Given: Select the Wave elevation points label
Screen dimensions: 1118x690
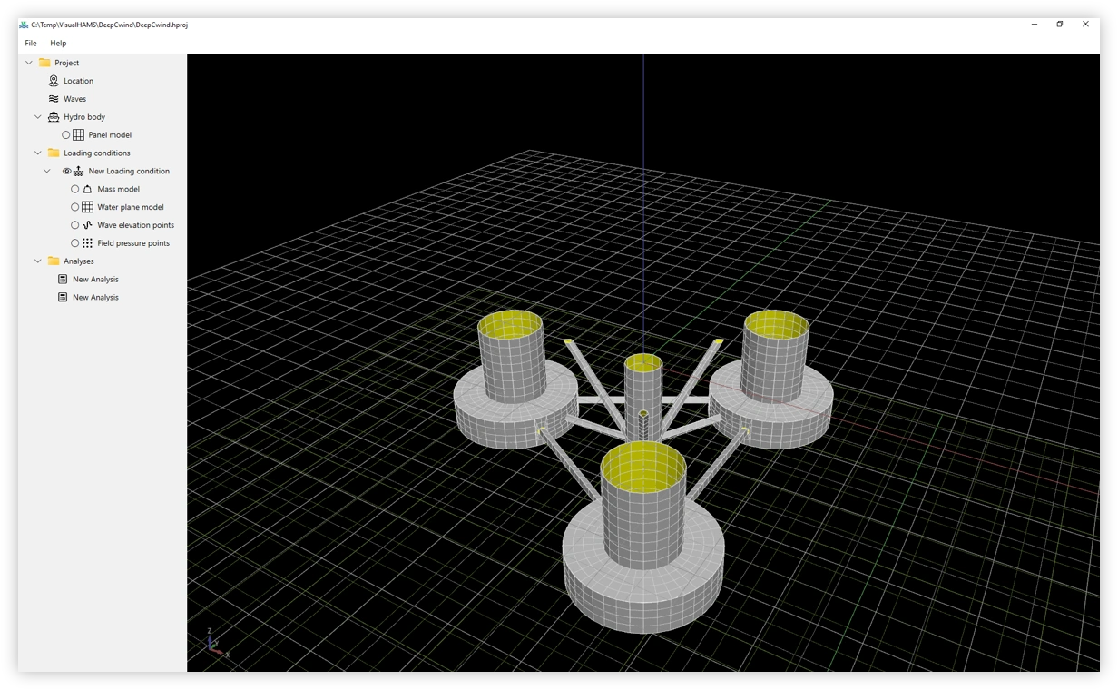Looking at the screenshot, I should tap(136, 225).
